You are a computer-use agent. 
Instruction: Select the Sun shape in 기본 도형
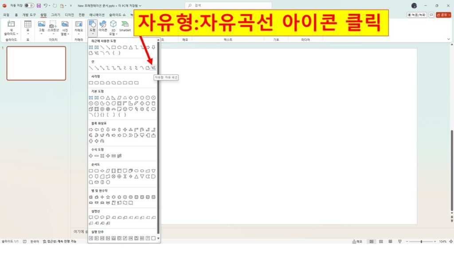point(142,109)
